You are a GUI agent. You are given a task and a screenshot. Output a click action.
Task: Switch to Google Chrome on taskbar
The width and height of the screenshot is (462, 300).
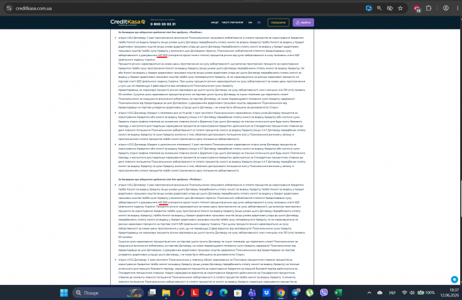pyautogui.click(x=281, y=293)
